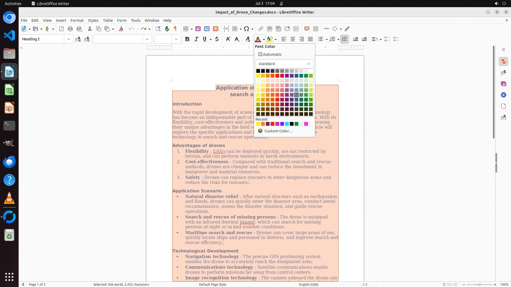Open the Styles menu

pyautogui.click(x=93, y=20)
